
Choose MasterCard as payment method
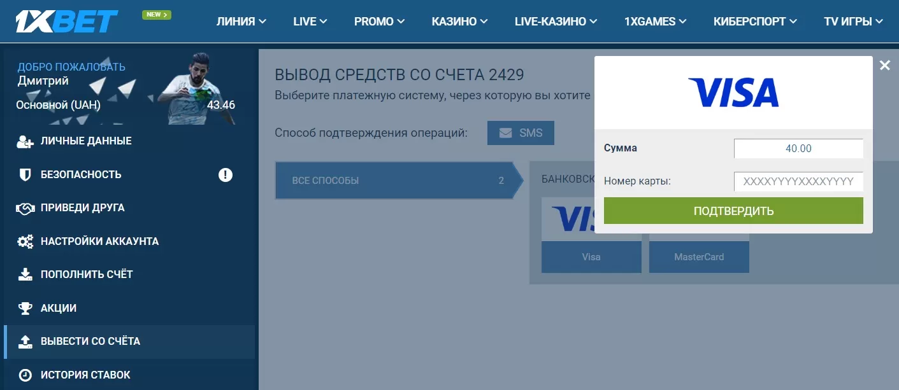pos(699,256)
